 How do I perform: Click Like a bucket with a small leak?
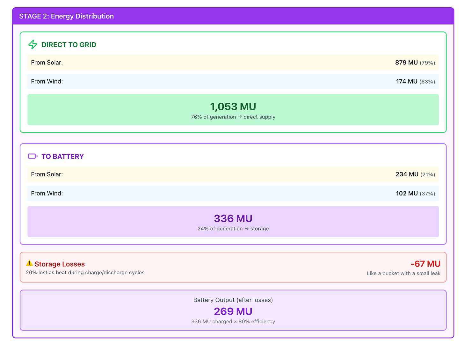pyautogui.click(x=403, y=273)
